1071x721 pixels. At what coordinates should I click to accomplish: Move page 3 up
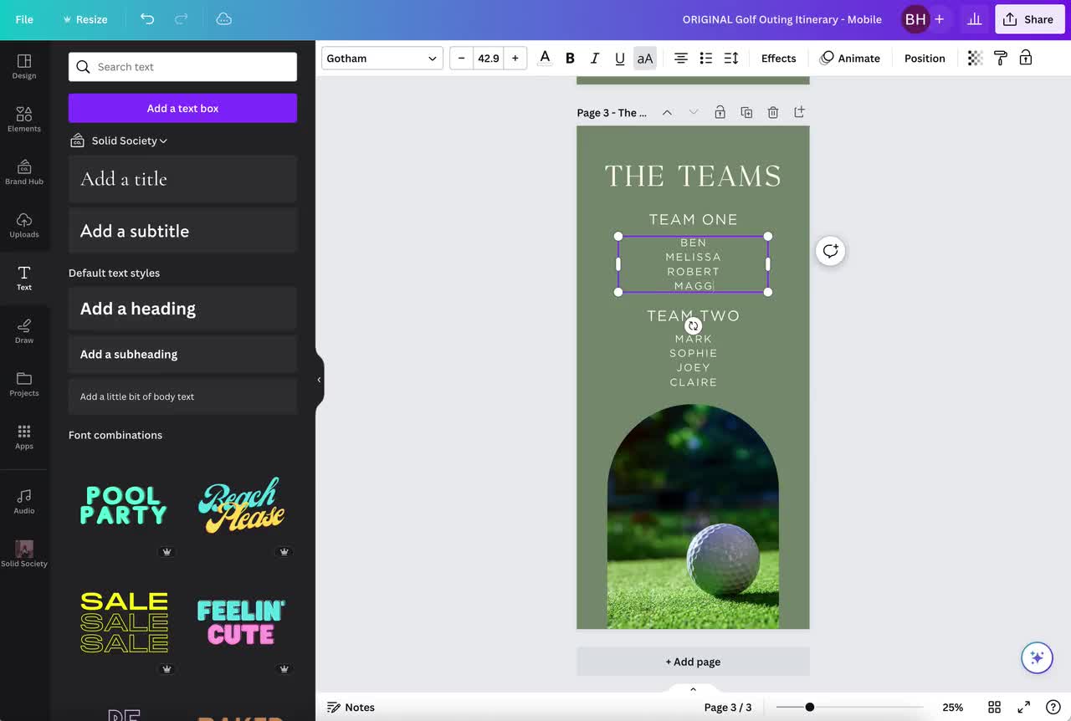[x=667, y=112]
